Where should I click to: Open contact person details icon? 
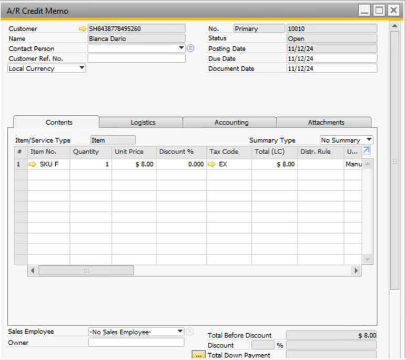pos(190,48)
